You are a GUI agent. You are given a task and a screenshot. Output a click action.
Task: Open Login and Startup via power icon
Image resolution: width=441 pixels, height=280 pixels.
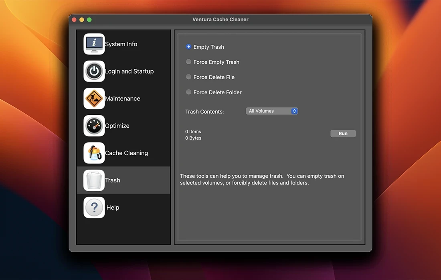94,71
